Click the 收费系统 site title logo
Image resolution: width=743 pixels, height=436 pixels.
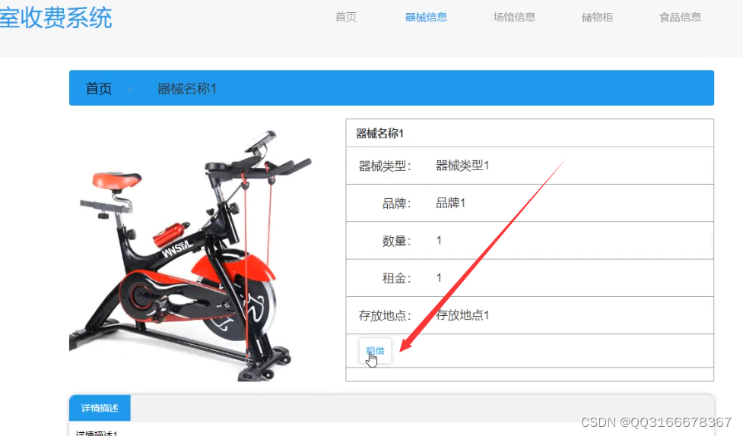click(x=56, y=18)
